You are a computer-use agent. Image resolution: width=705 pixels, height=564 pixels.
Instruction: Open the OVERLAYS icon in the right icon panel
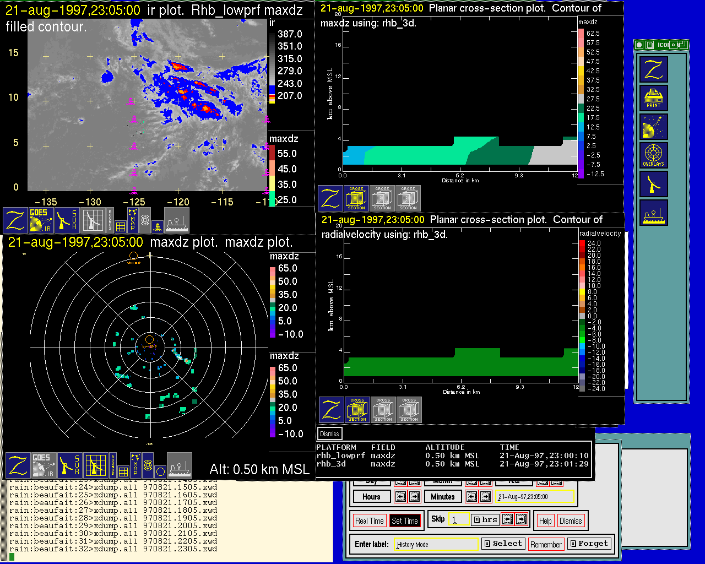point(654,155)
